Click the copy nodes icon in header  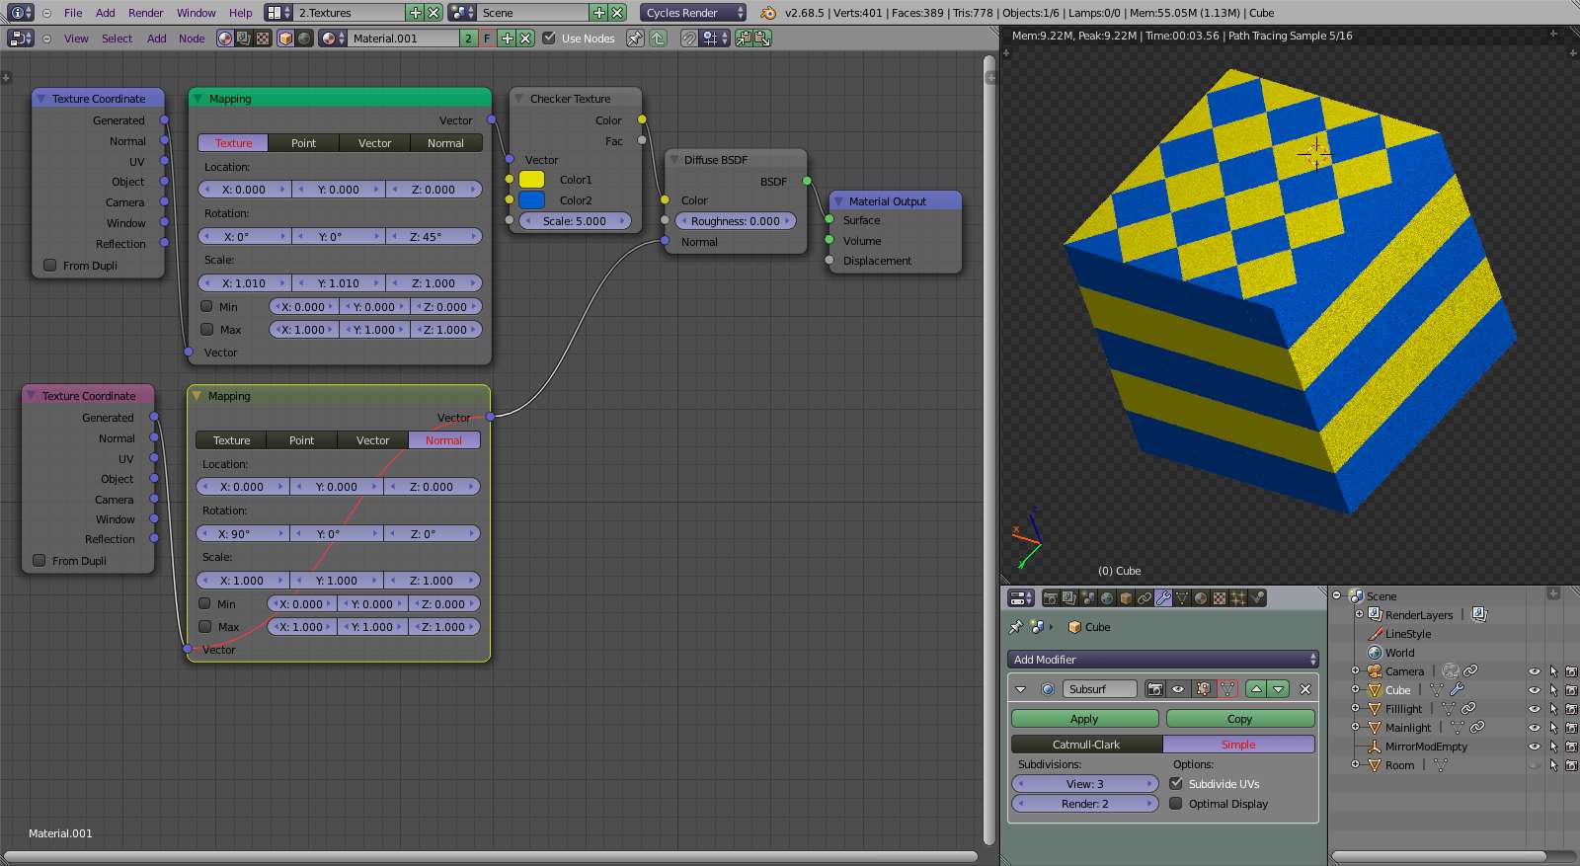point(743,39)
